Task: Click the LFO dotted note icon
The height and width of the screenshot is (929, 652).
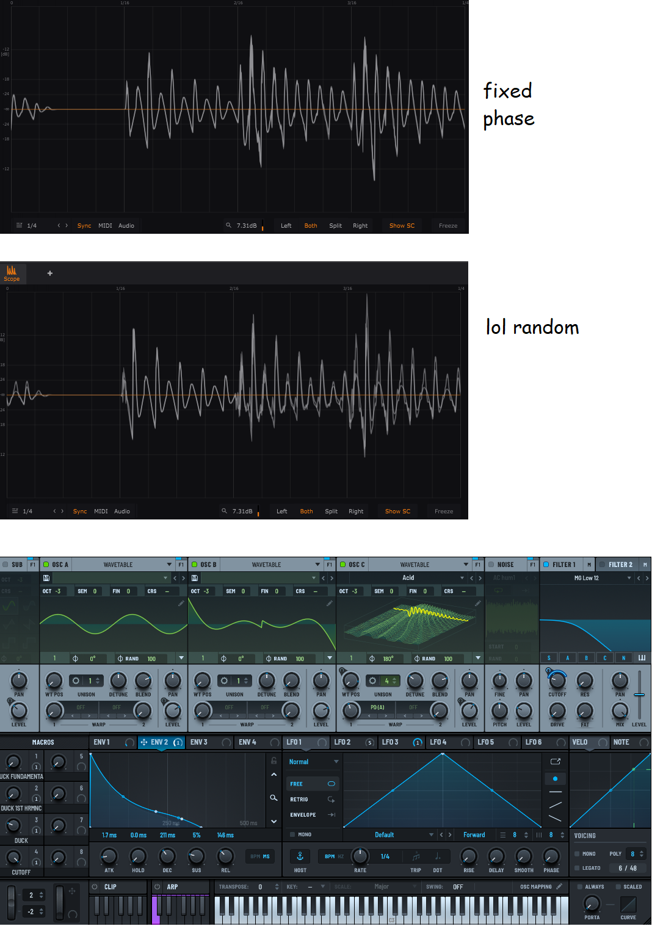Action: point(438,856)
